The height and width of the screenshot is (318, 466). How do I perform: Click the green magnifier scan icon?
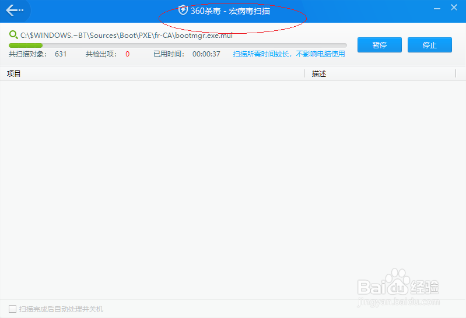[x=13, y=35]
